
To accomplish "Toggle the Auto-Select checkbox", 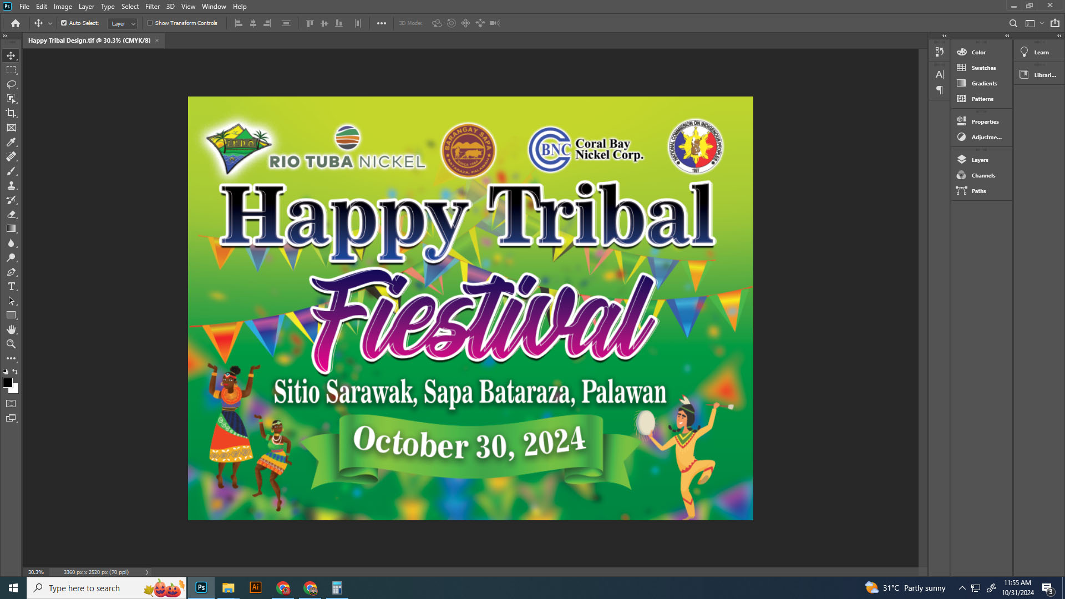I will 64,23.
